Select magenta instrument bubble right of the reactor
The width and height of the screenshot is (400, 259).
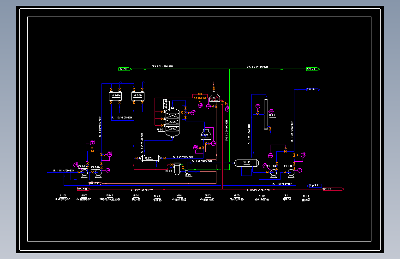click(193, 112)
